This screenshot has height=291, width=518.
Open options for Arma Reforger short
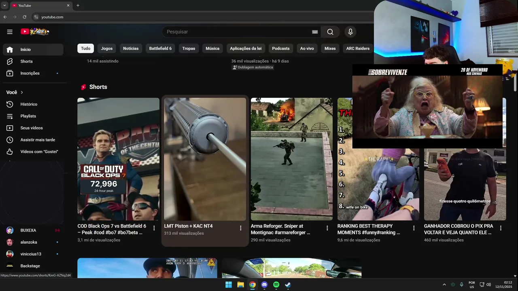327,228
